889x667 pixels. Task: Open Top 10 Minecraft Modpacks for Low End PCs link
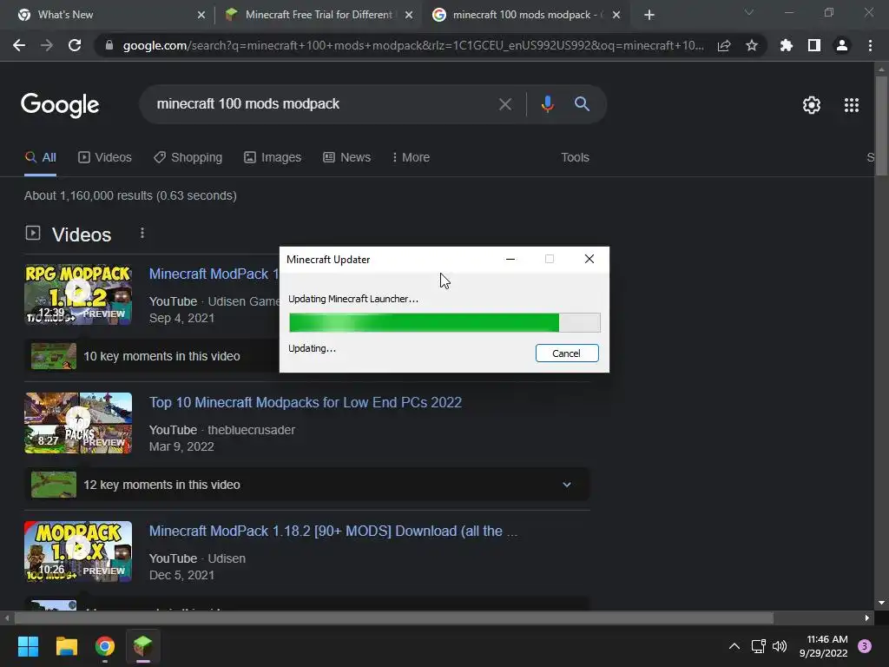306,403
